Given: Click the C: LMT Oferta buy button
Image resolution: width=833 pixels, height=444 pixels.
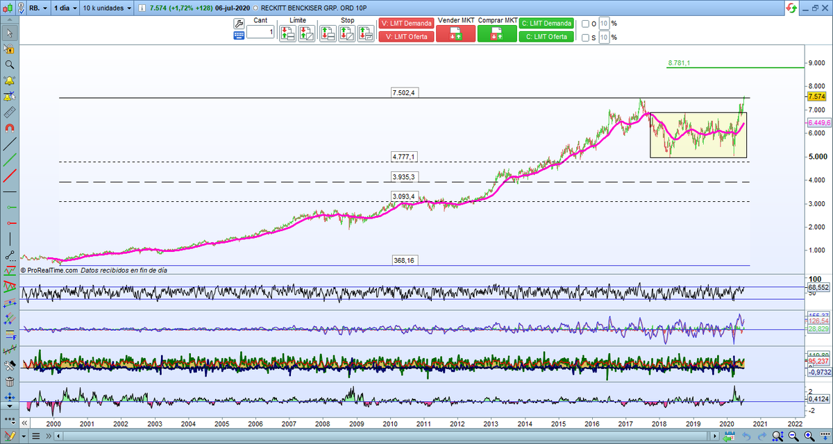Looking at the screenshot, I should 547,37.
